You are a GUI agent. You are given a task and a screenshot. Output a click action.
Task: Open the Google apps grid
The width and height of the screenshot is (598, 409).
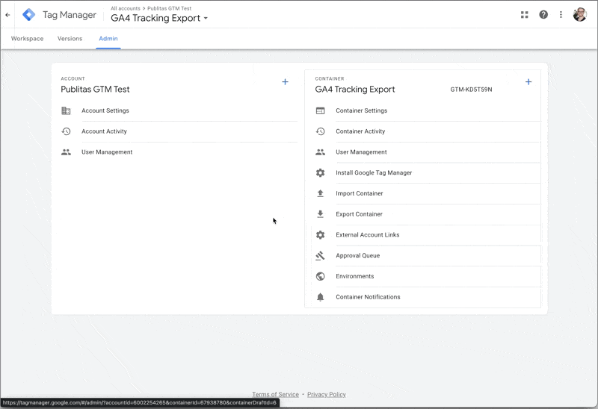[525, 14]
